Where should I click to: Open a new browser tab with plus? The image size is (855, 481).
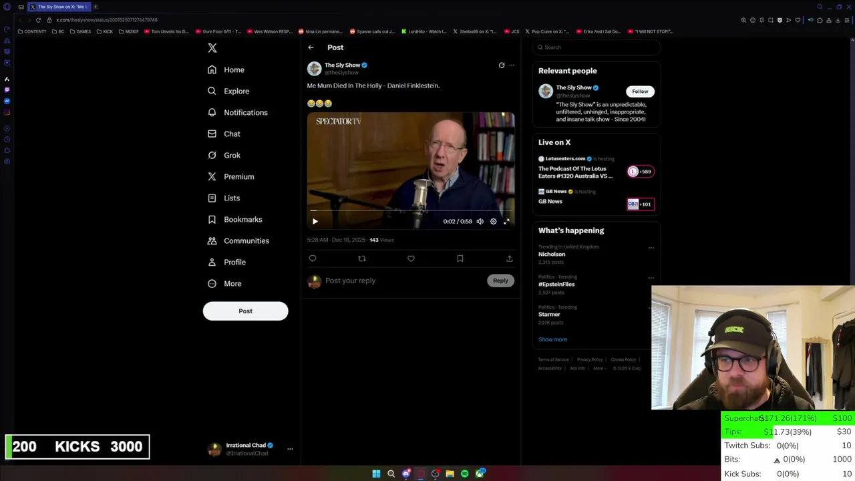click(x=96, y=7)
